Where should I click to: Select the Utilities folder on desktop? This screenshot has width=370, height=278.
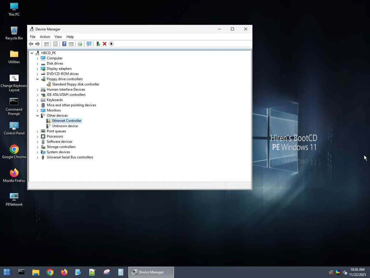[x=14, y=57]
